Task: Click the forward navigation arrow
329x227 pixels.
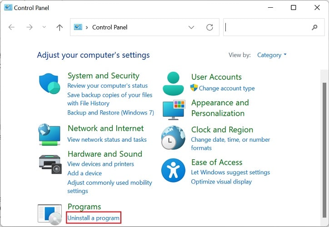Action: coord(30,27)
